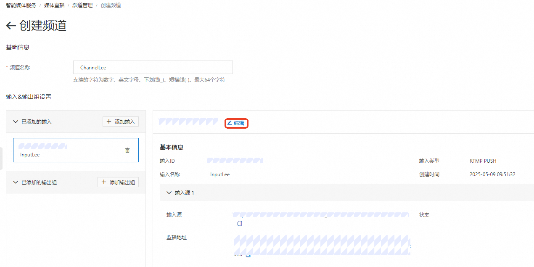Click the 输入&输出组设置 heading
Image resolution: width=534 pixels, height=267 pixels.
tap(29, 97)
